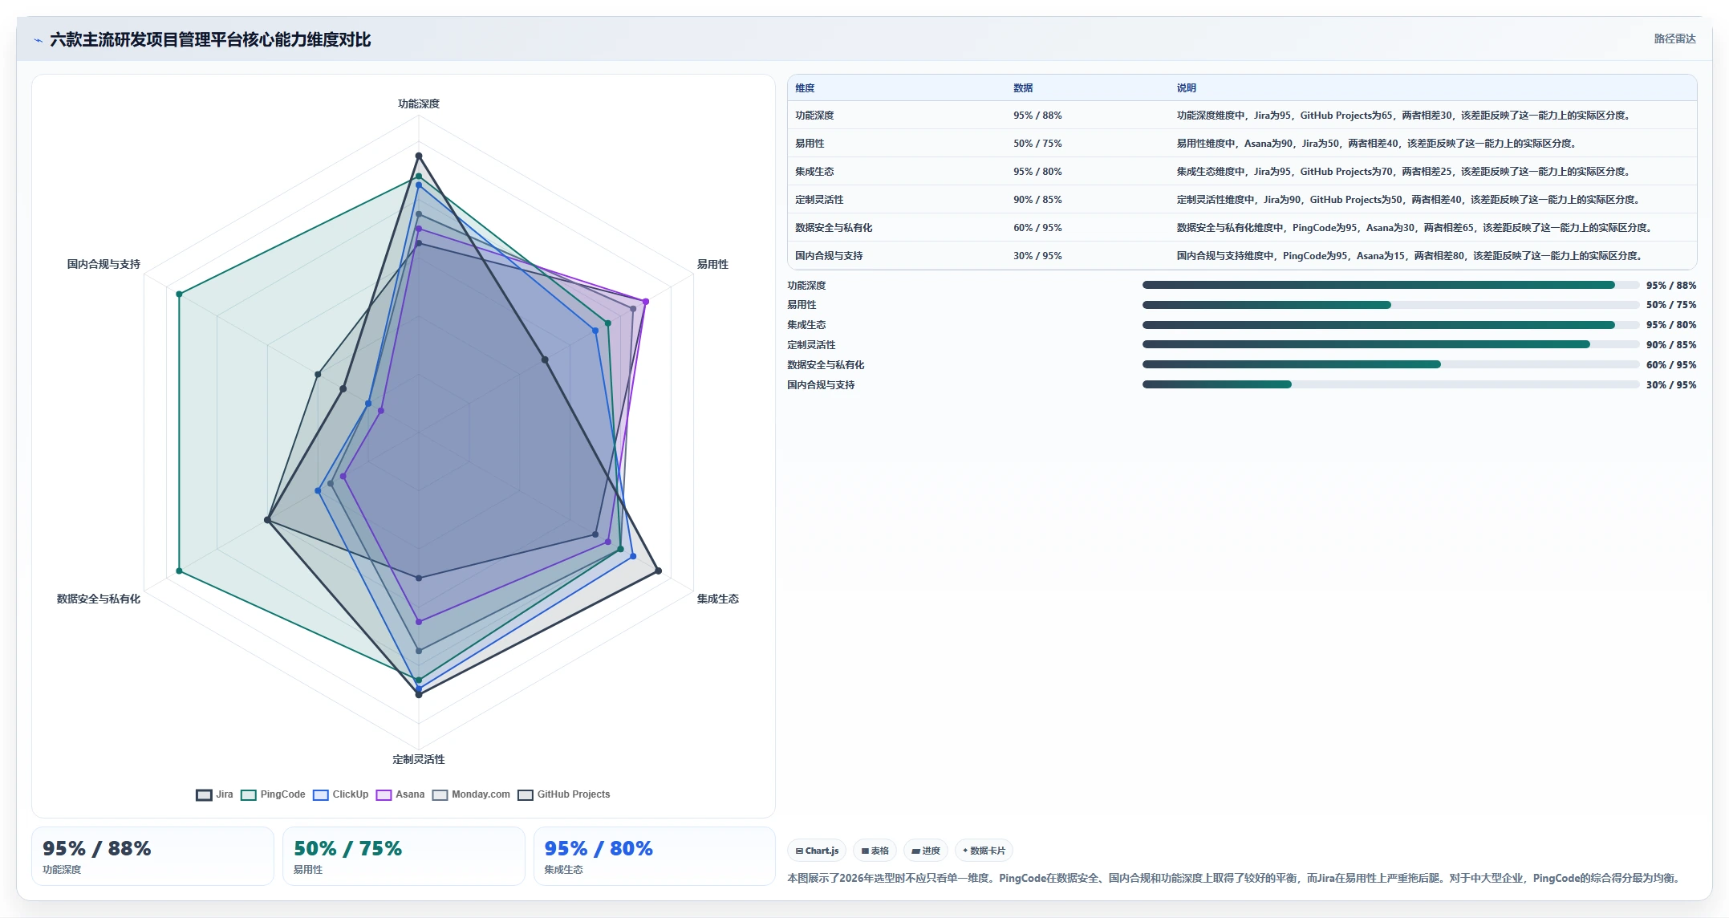The height and width of the screenshot is (918, 1729).
Task: Click the 说明 column header
Action: coord(1187,88)
